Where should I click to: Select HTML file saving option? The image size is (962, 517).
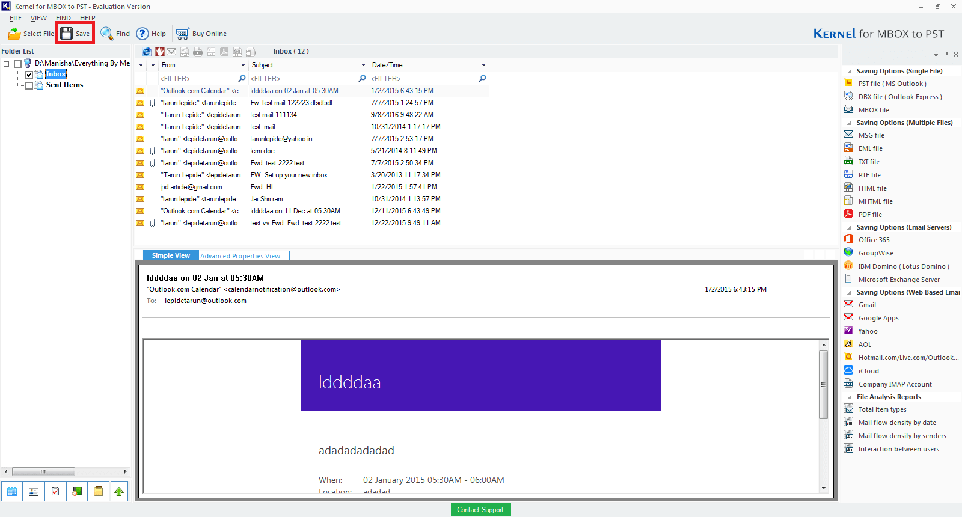pyautogui.click(x=865, y=188)
